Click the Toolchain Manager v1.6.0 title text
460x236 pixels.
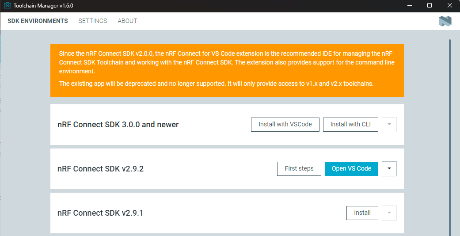pyautogui.click(x=43, y=6)
